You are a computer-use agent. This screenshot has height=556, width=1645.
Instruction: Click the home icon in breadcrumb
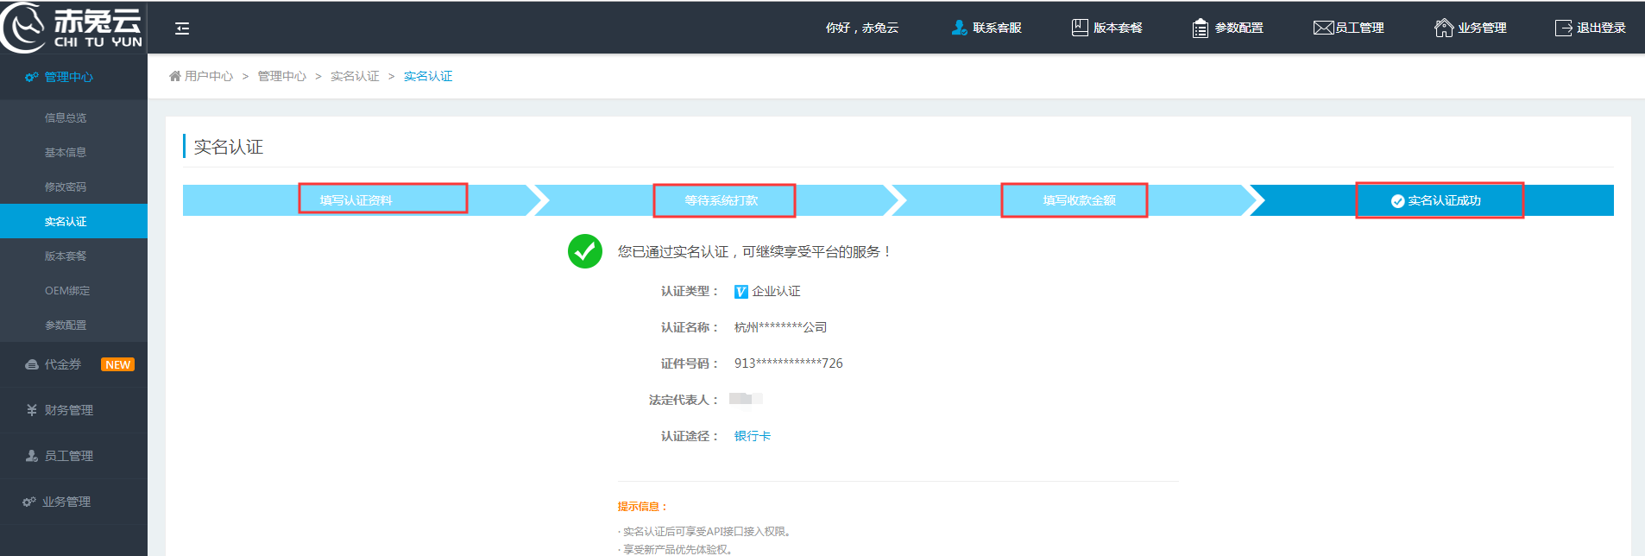175,76
